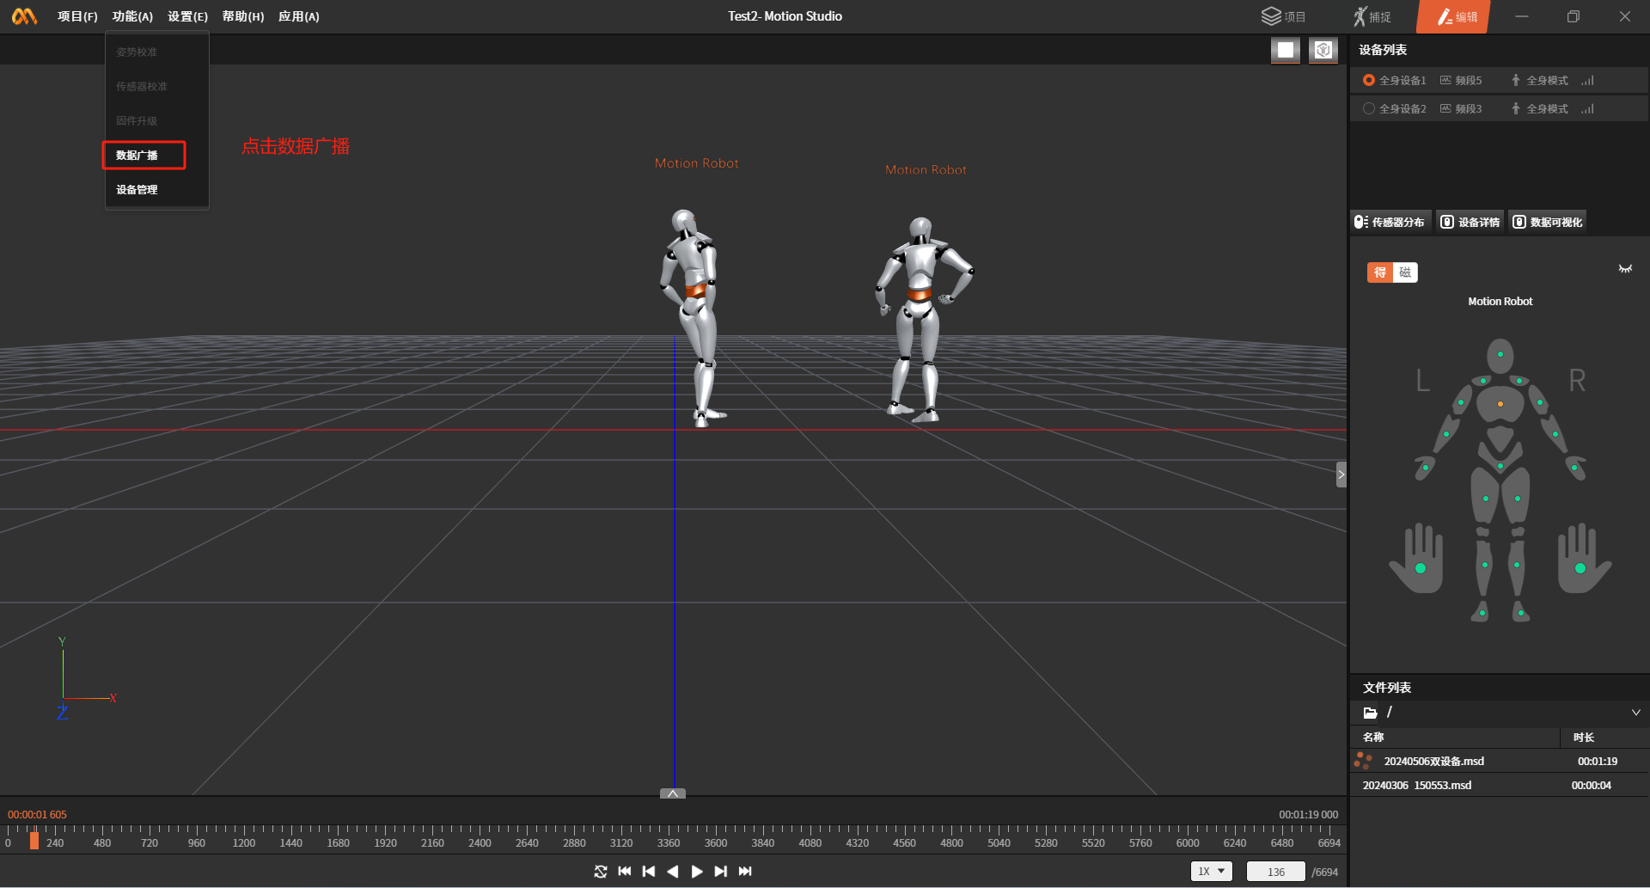This screenshot has width=1650, height=888.
Task: Open the 1X playback speed dropdown
Action: click(1211, 872)
